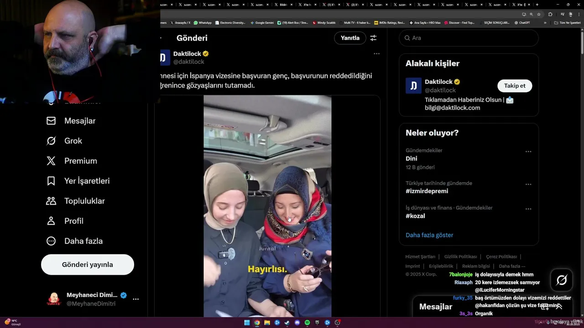Open Tüm Yer İşaretleri bookmarks folder
Screen dimensions: 584x328
[567, 22]
